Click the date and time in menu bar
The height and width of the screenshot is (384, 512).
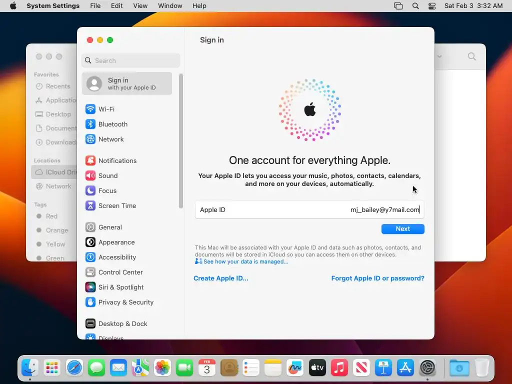click(473, 6)
